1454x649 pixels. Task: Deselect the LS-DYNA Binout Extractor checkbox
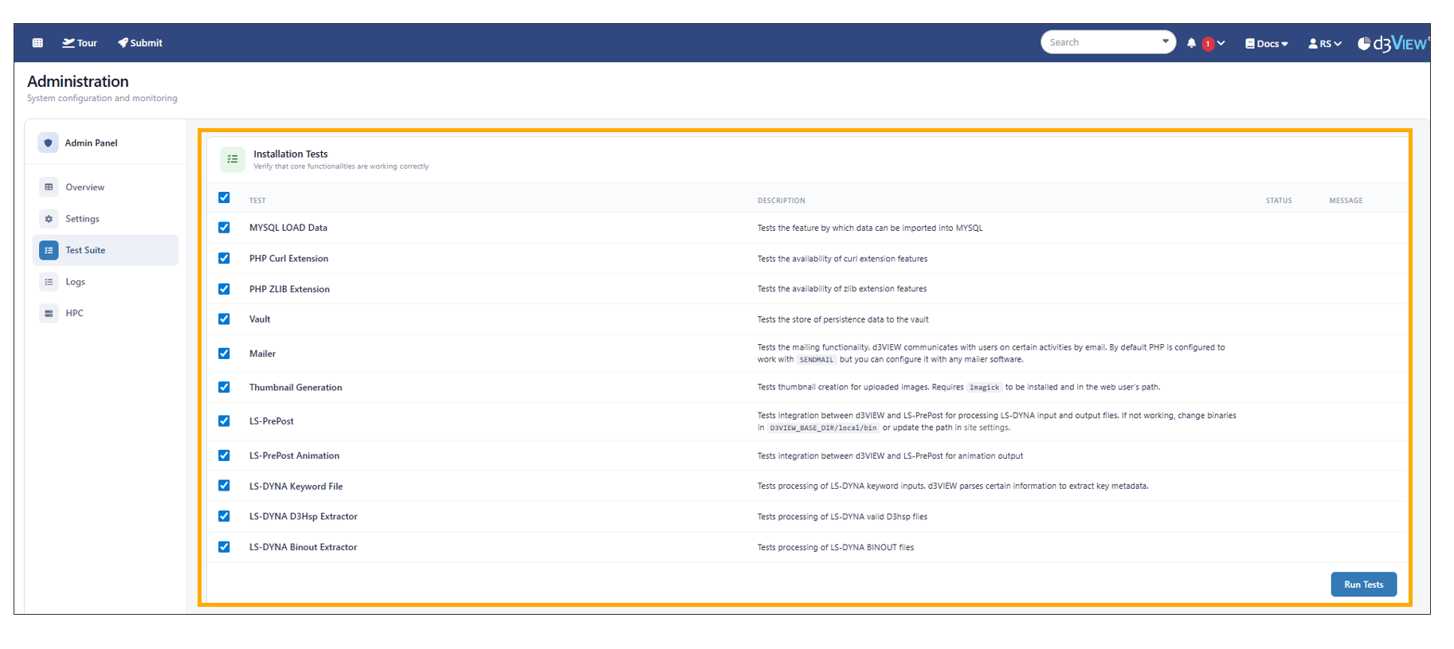click(x=224, y=547)
